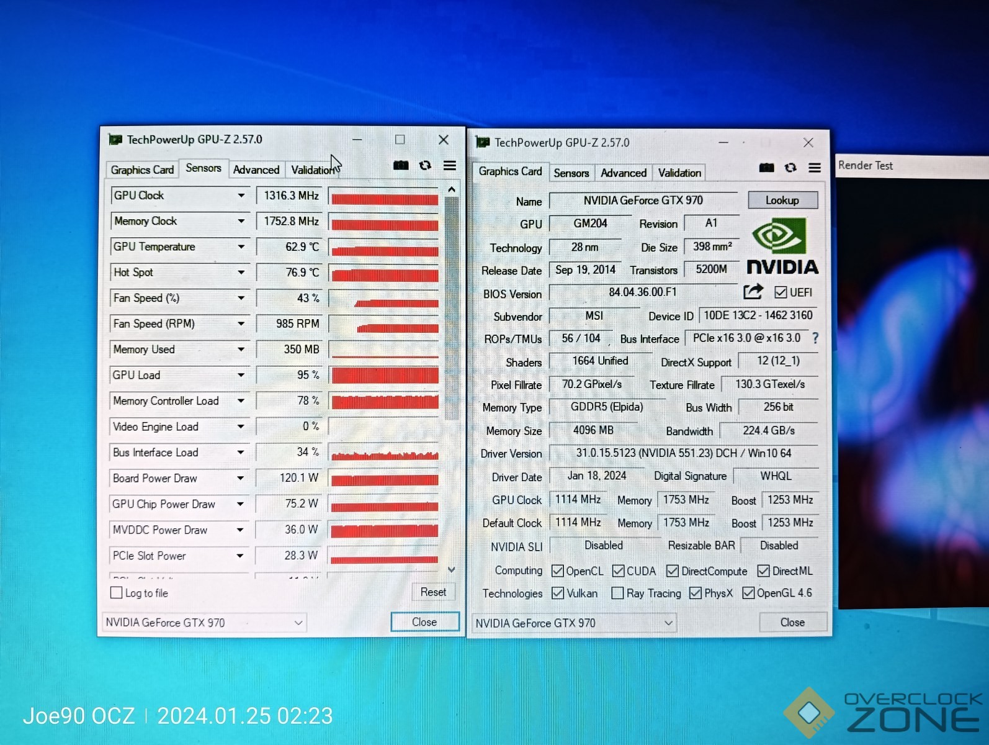Click the sensors list scroll-up arrow

click(x=452, y=189)
